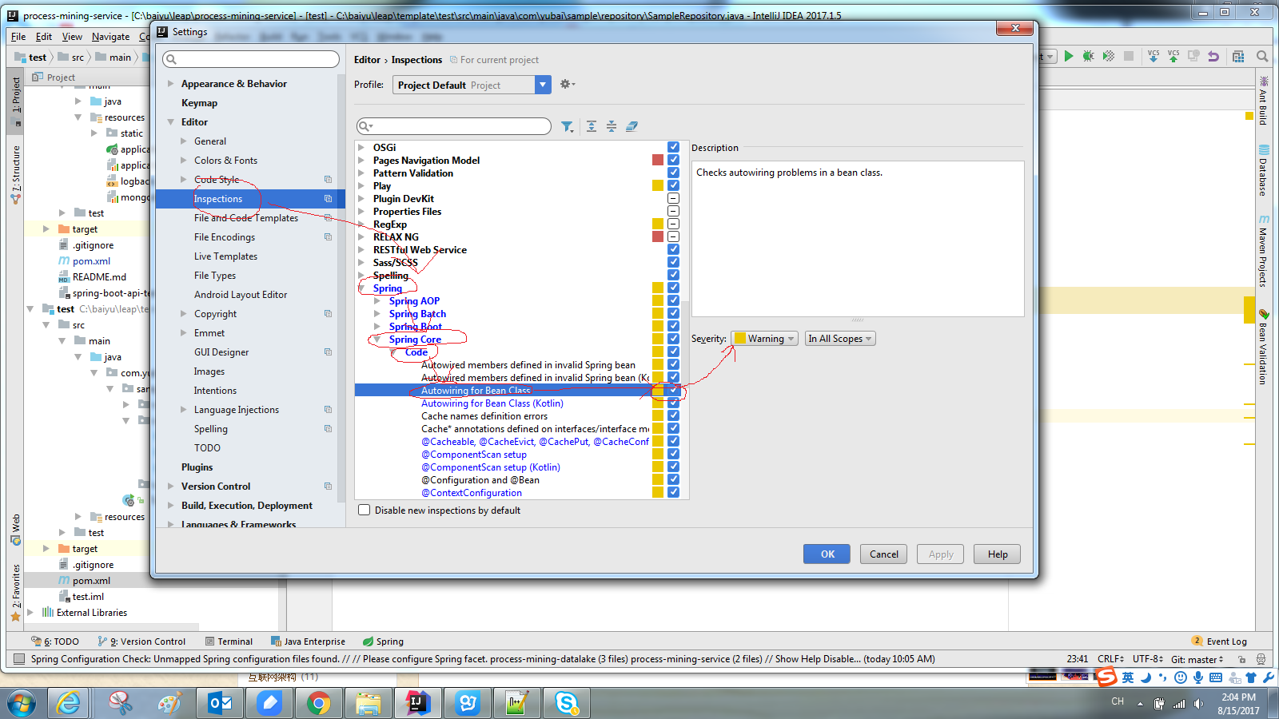Open the Severity Warning dropdown

pos(764,339)
